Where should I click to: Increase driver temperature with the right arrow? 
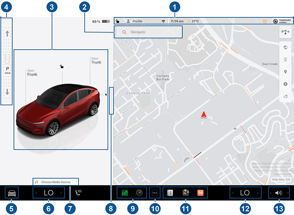point(61,192)
